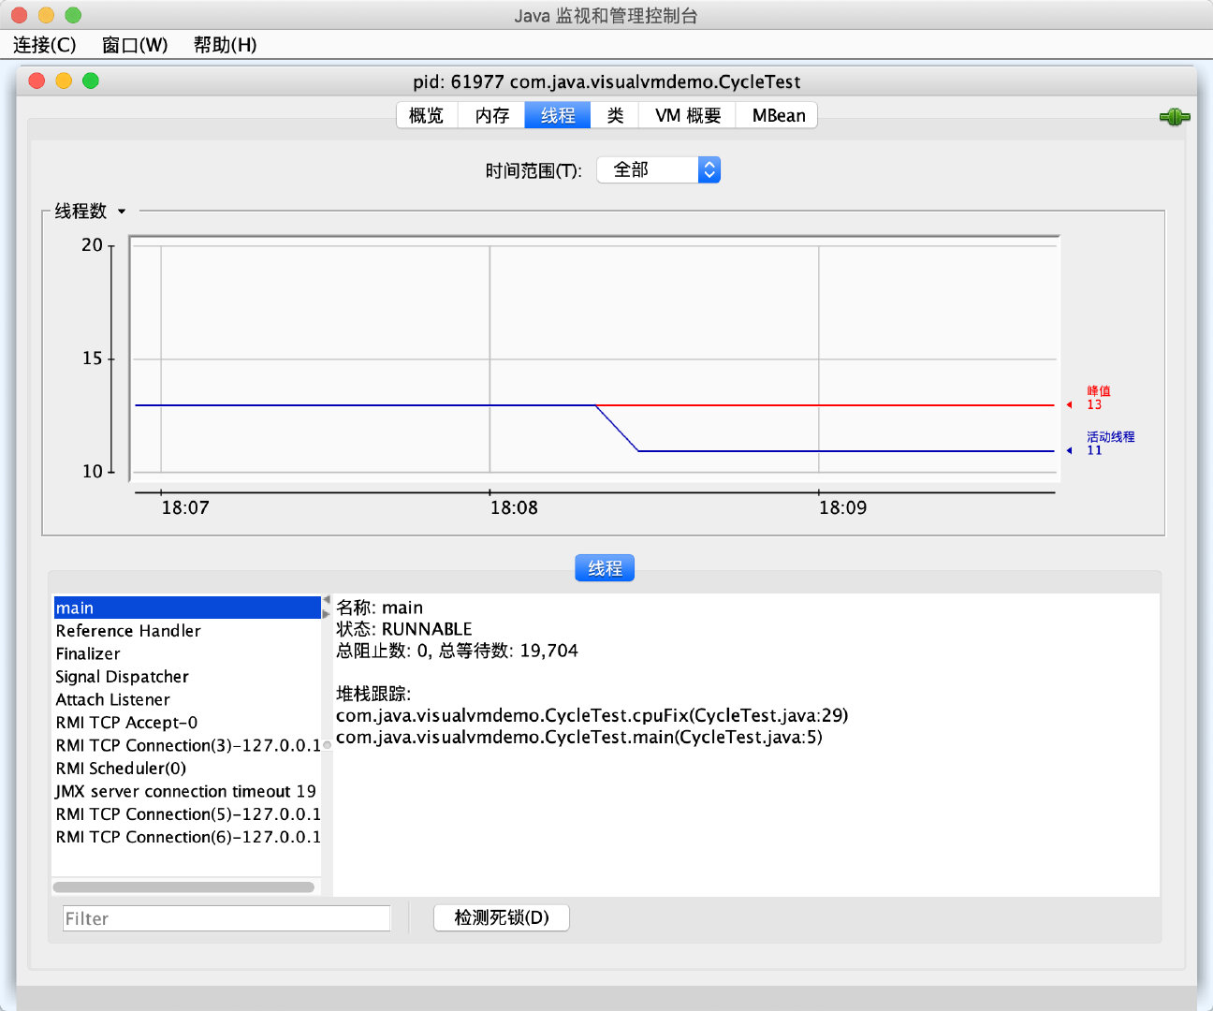Select the Attach Listener thread
Image resolution: width=1213 pixels, height=1011 pixels.
187,699
